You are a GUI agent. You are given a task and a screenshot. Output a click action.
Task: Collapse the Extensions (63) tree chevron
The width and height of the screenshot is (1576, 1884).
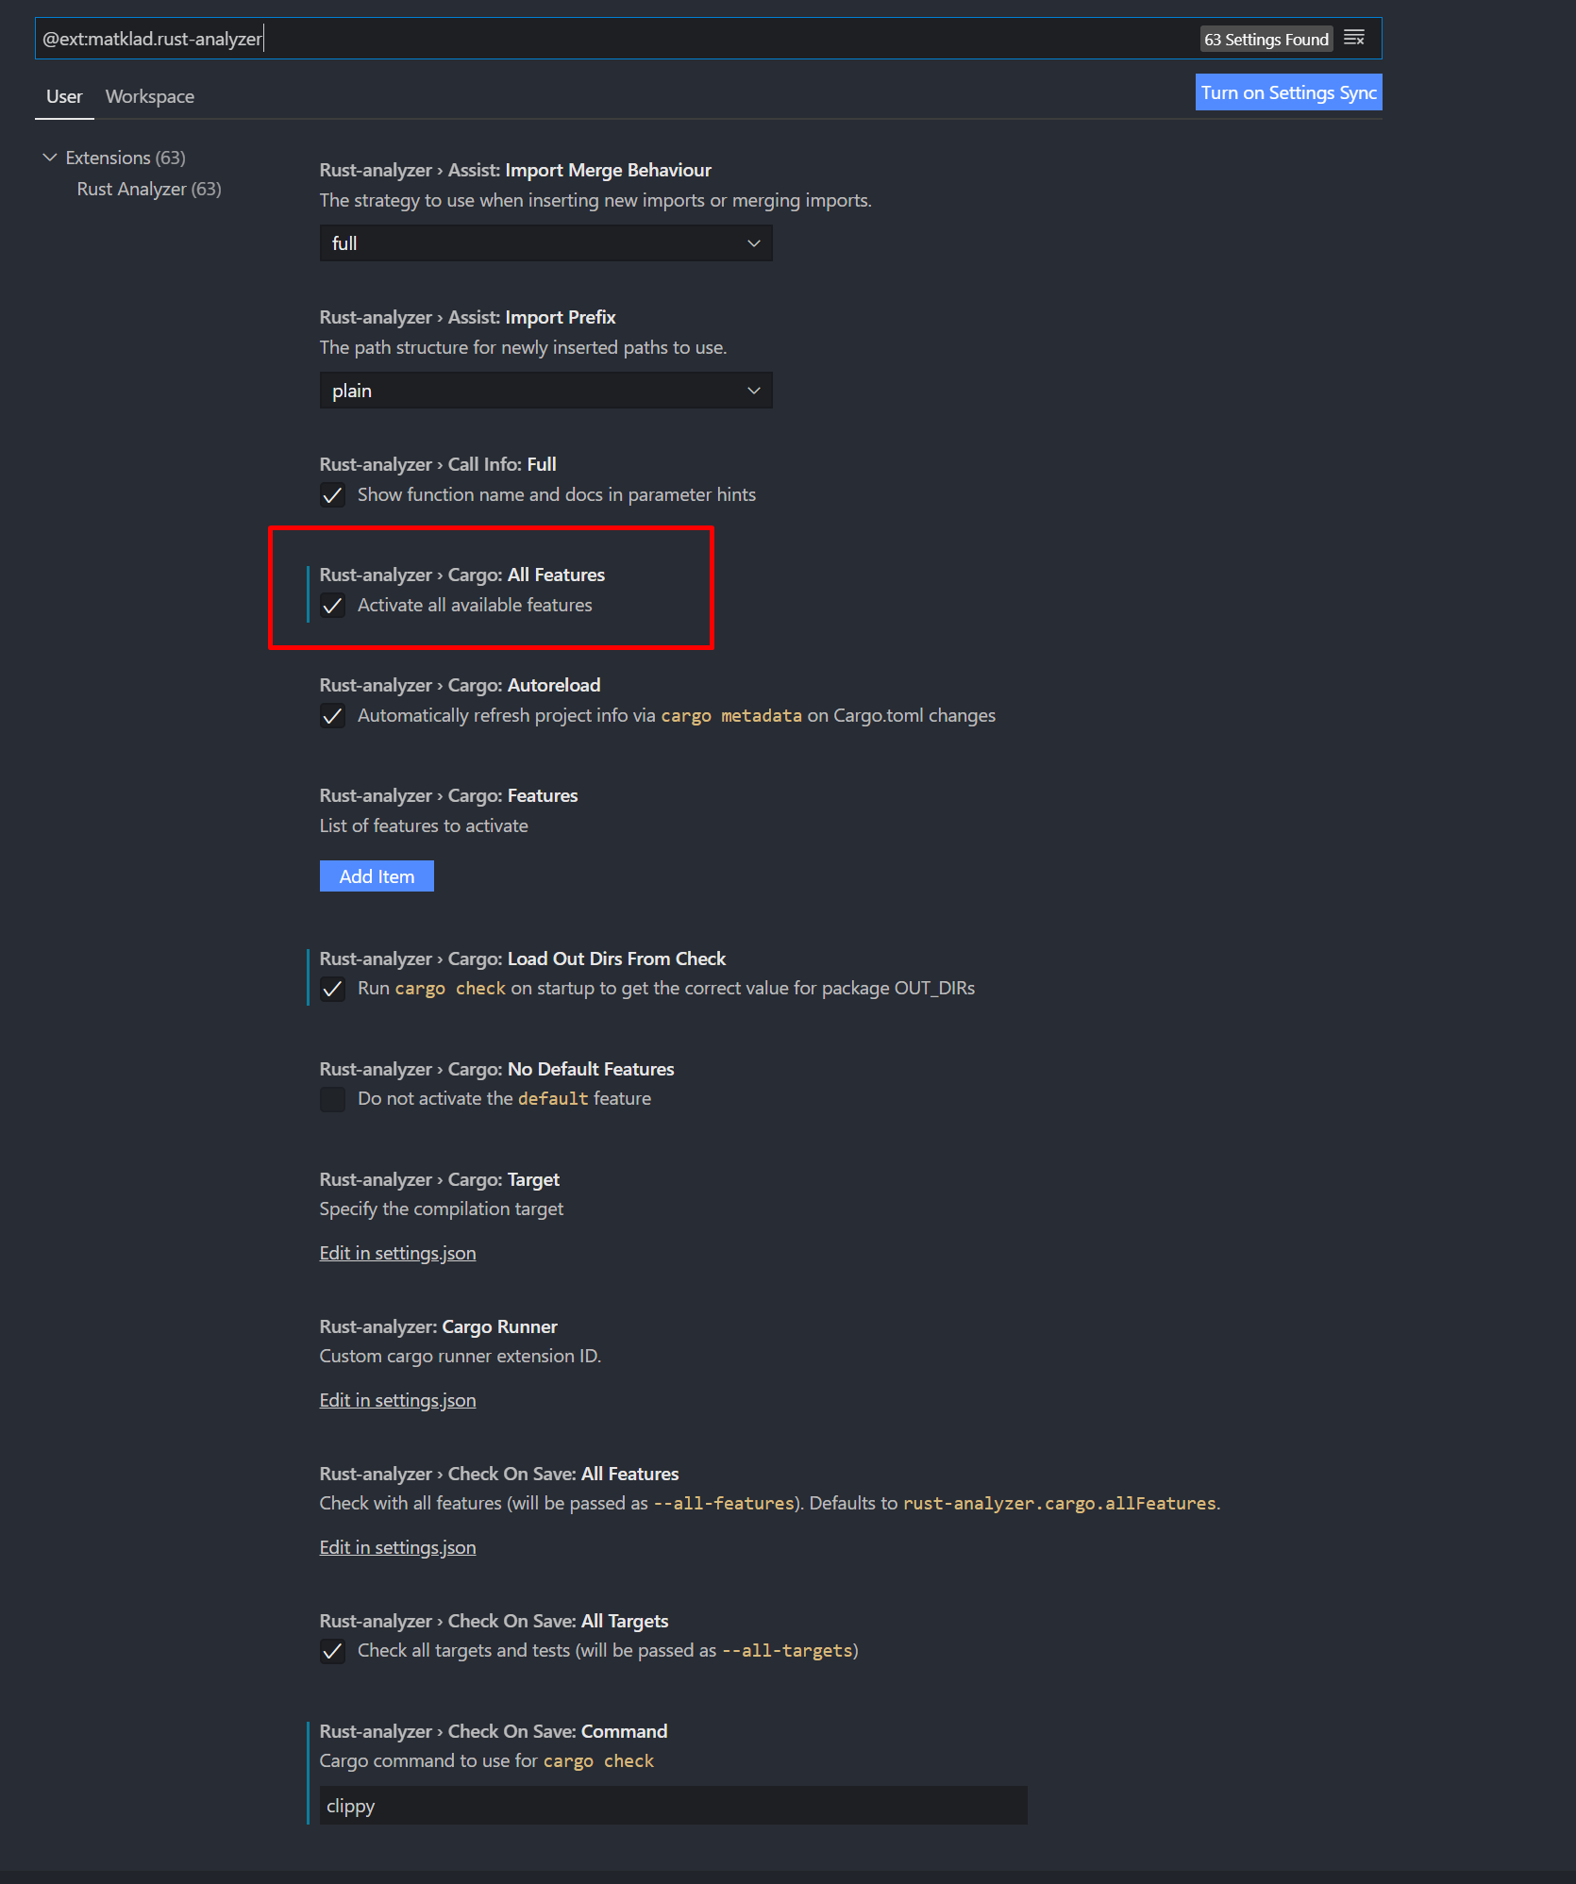(50, 158)
